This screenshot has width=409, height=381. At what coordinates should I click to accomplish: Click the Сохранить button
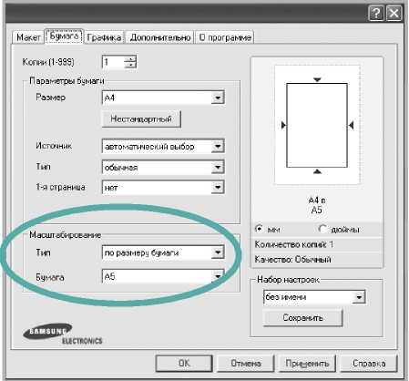[x=302, y=318]
